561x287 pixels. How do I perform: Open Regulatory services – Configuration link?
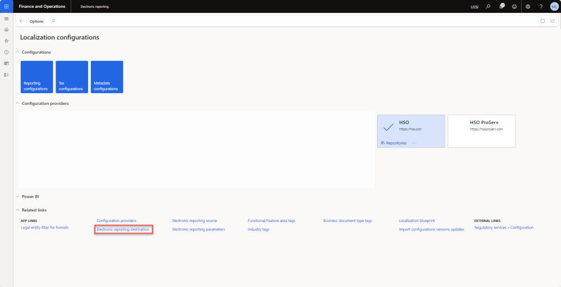(504, 228)
